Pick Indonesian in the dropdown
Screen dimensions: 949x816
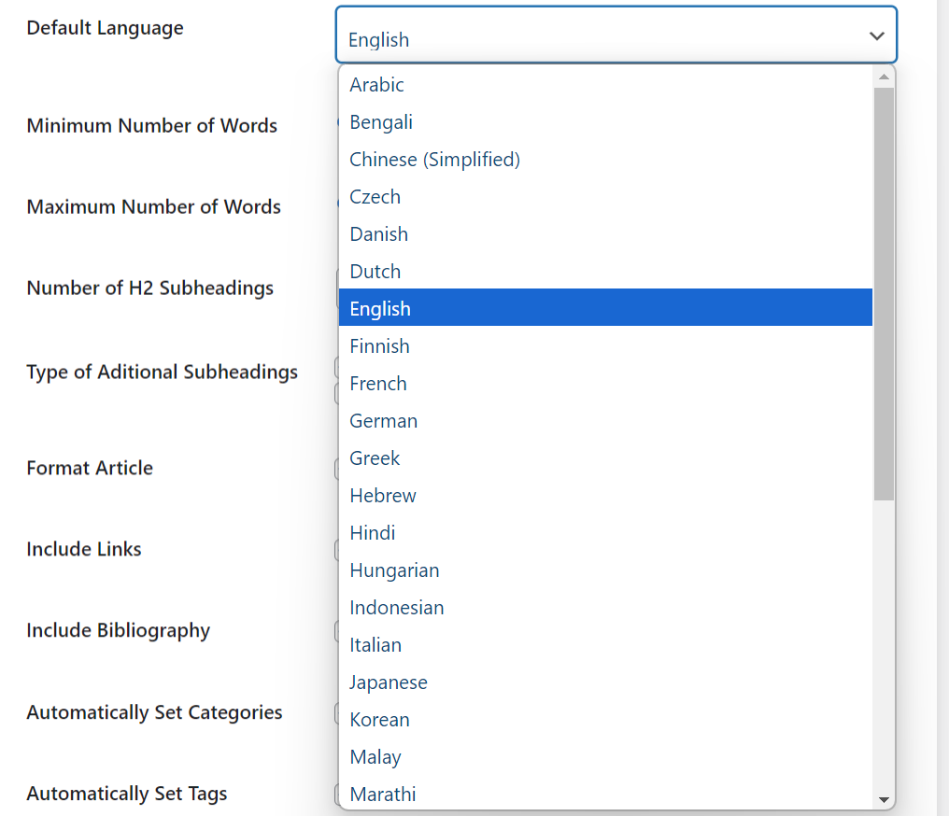605,608
